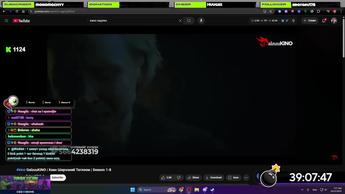Dislike the video
Screen dimensions: 345x194
point(178,178)
